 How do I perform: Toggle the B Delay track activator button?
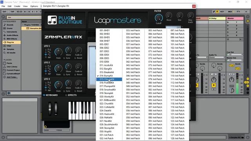[x=213, y=85]
